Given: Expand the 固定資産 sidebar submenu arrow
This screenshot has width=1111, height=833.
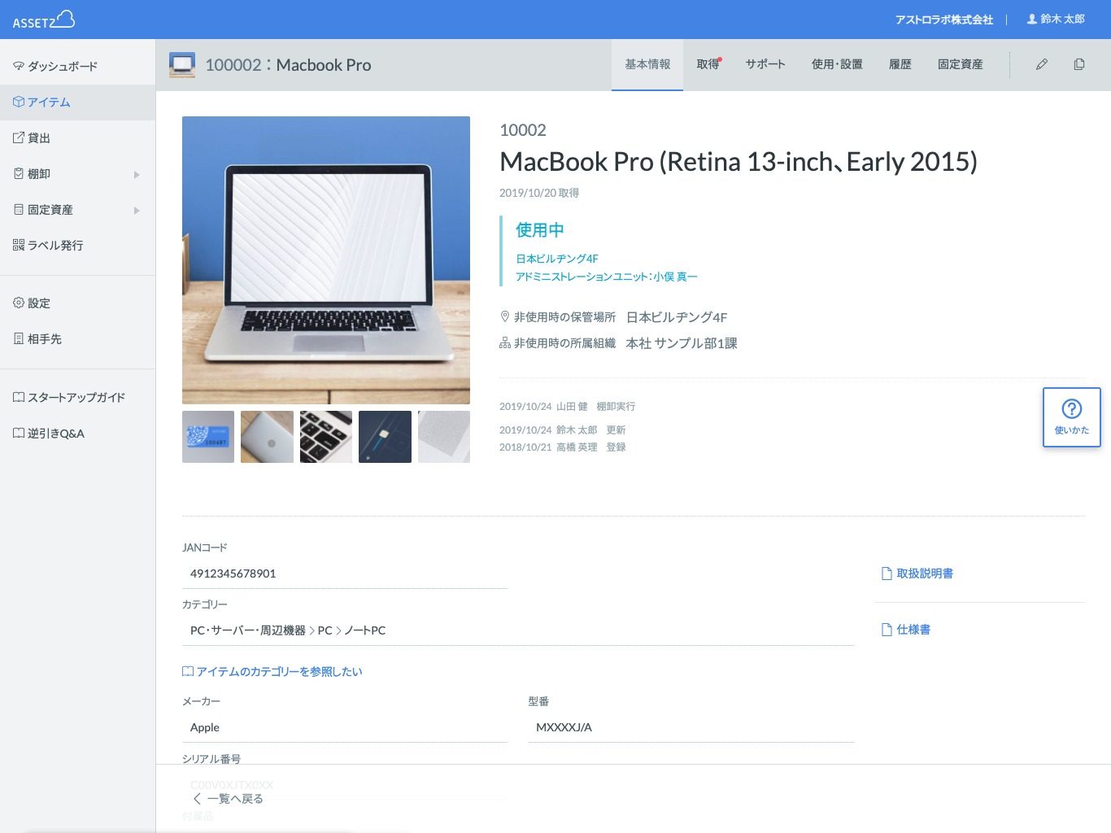Looking at the screenshot, I should (x=137, y=210).
